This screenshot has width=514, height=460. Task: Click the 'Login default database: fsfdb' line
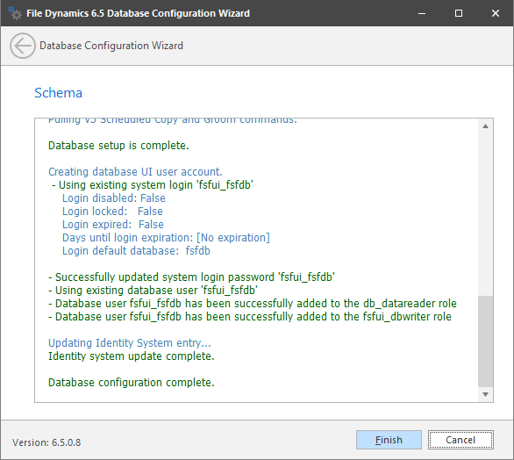pyautogui.click(x=136, y=251)
